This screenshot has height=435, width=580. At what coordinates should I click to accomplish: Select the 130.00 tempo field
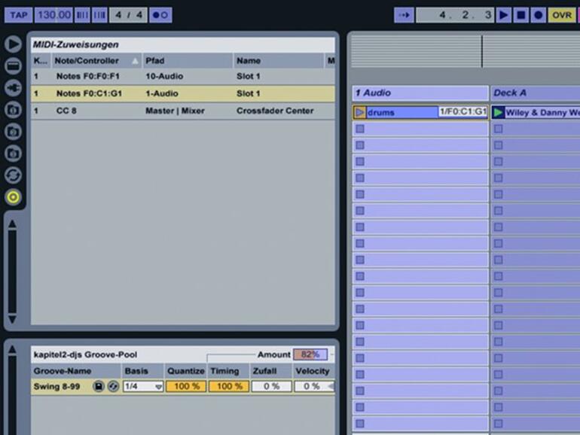[54, 15]
